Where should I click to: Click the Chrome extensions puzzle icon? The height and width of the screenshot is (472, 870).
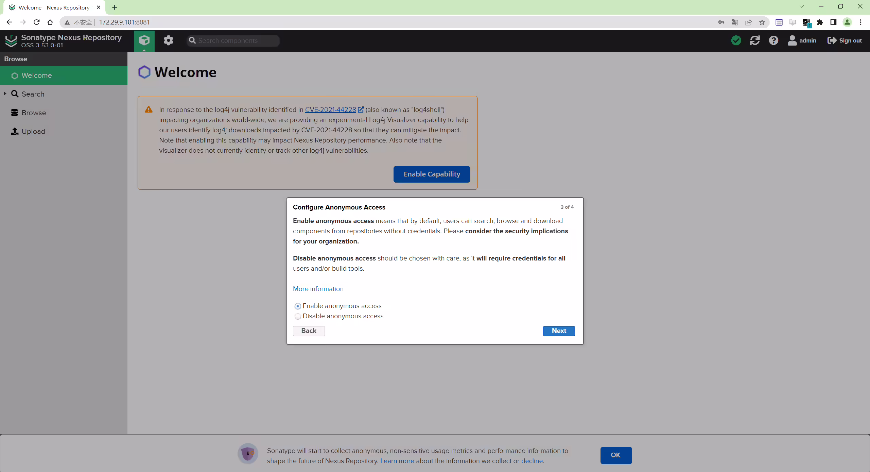pos(820,22)
